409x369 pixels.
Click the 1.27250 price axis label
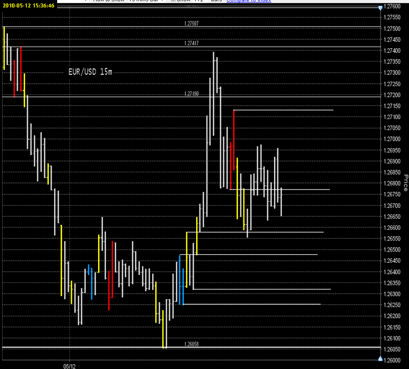click(x=392, y=84)
